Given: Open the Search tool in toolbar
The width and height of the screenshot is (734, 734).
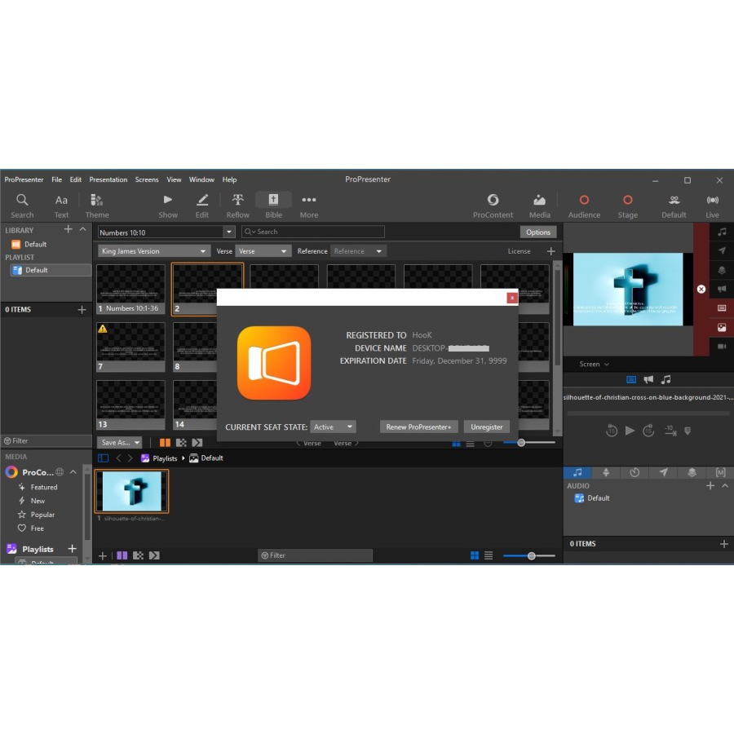Looking at the screenshot, I should coord(22,206).
